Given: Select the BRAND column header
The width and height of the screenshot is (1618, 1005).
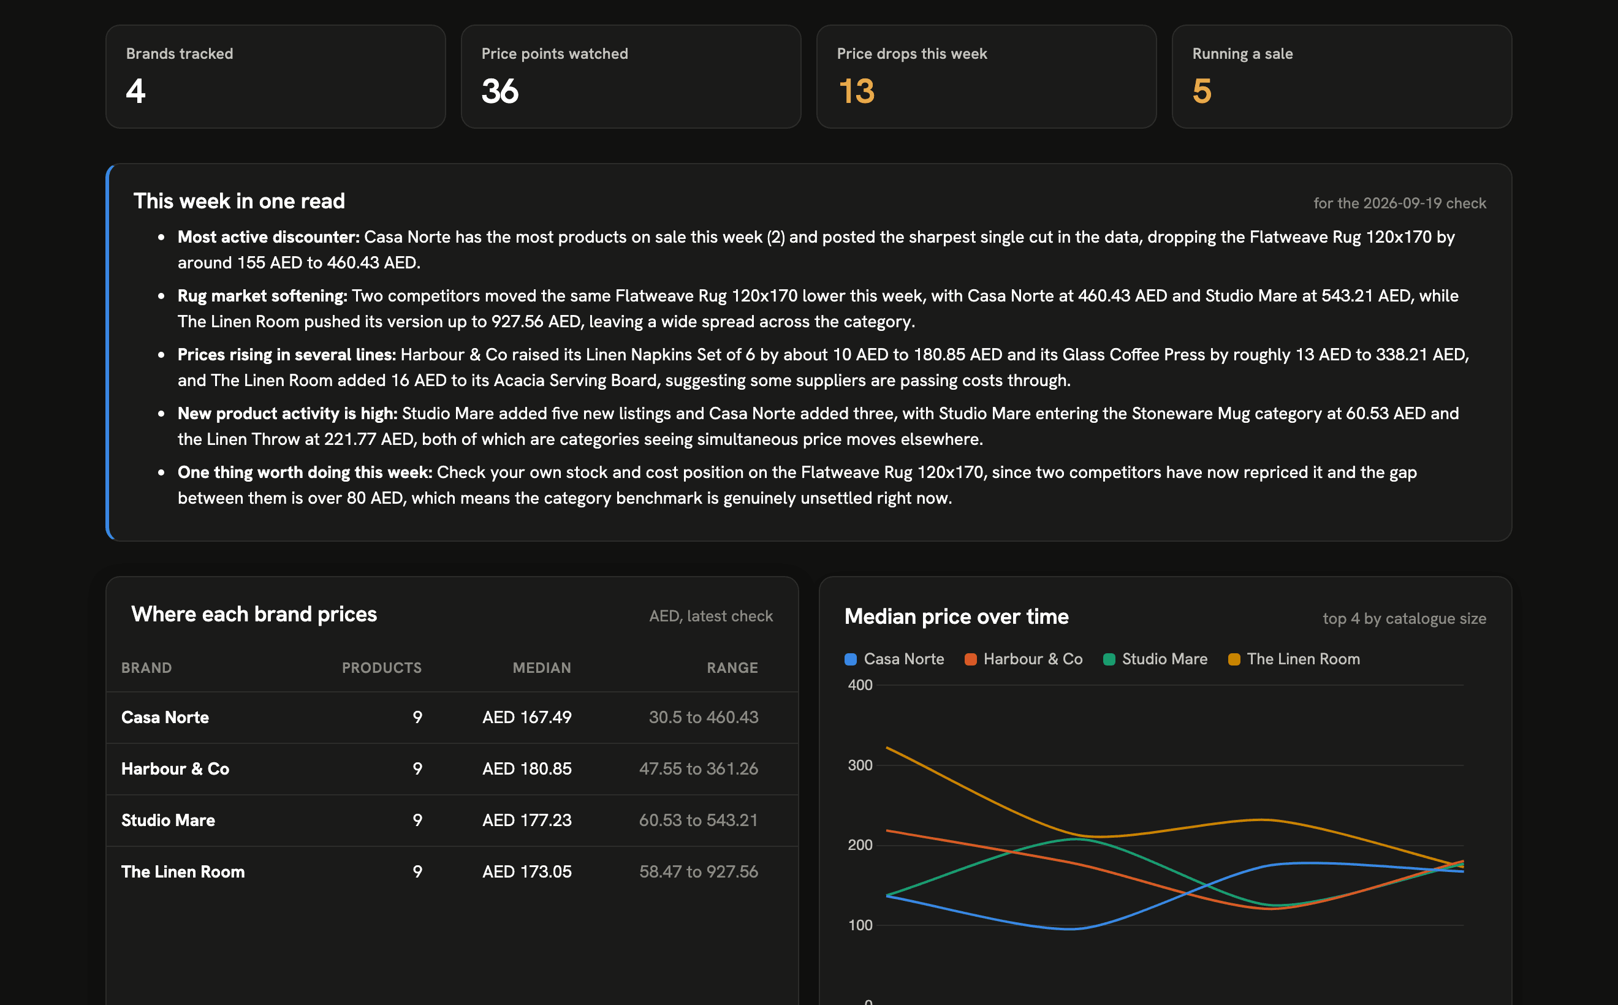Looking at the screenshot, I should pyautogui.click(x=146, y=668).
